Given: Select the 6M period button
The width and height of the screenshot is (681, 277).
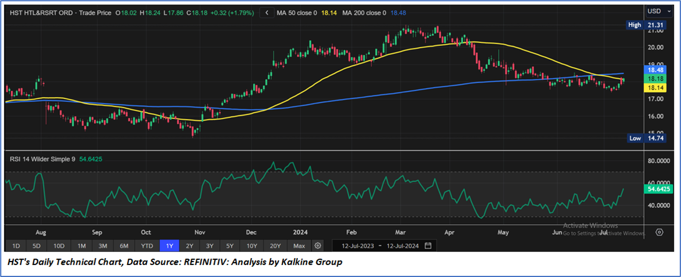Looking at the screenshot, I should (124, 246).
